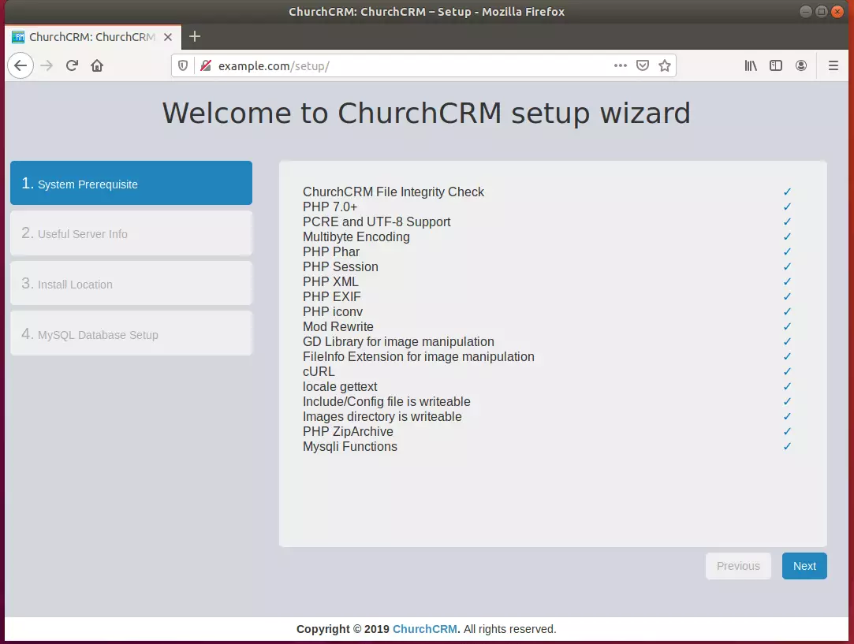Click the File Integrity Check checkmark
Viewport: 854px width, 644px height.
(787, 192)
